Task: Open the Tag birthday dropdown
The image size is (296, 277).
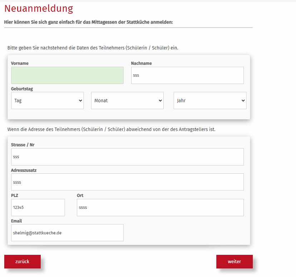Action: coord(48,100)
